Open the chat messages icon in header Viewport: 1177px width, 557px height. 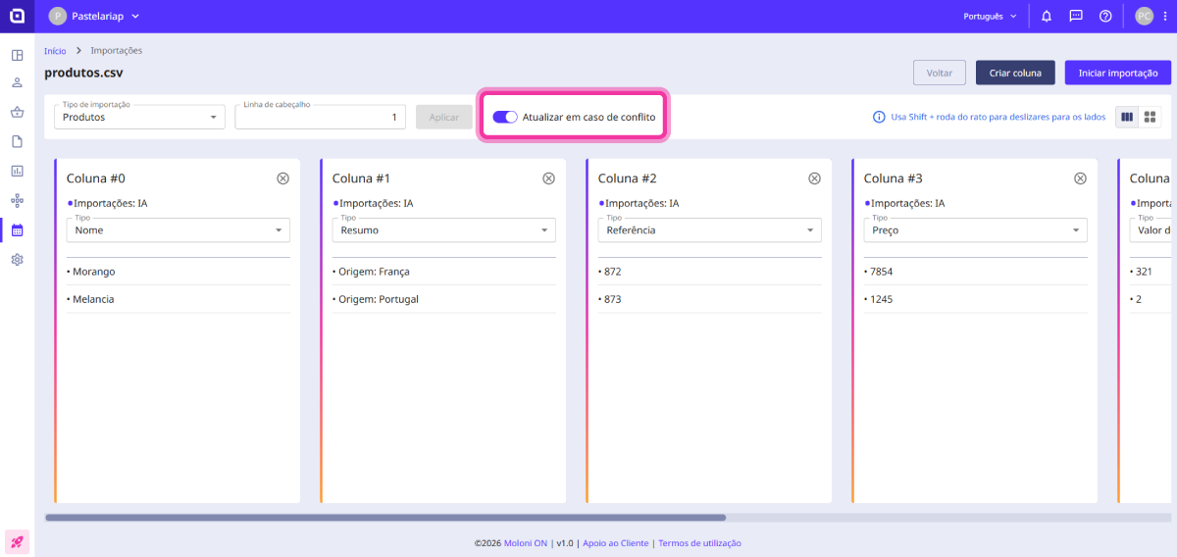pyautogui.click(x=1076, y=16)
